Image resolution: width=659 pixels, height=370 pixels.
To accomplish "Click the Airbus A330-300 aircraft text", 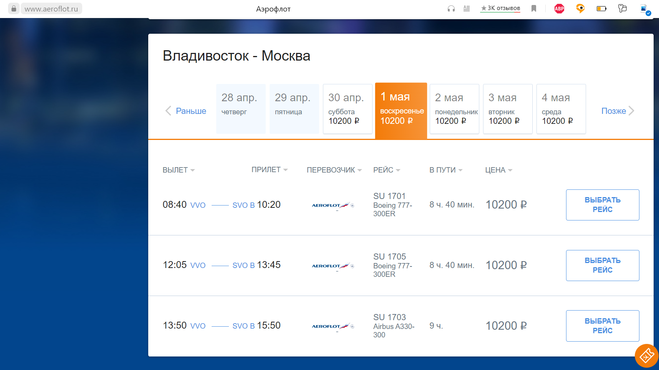I will (394, 331).
